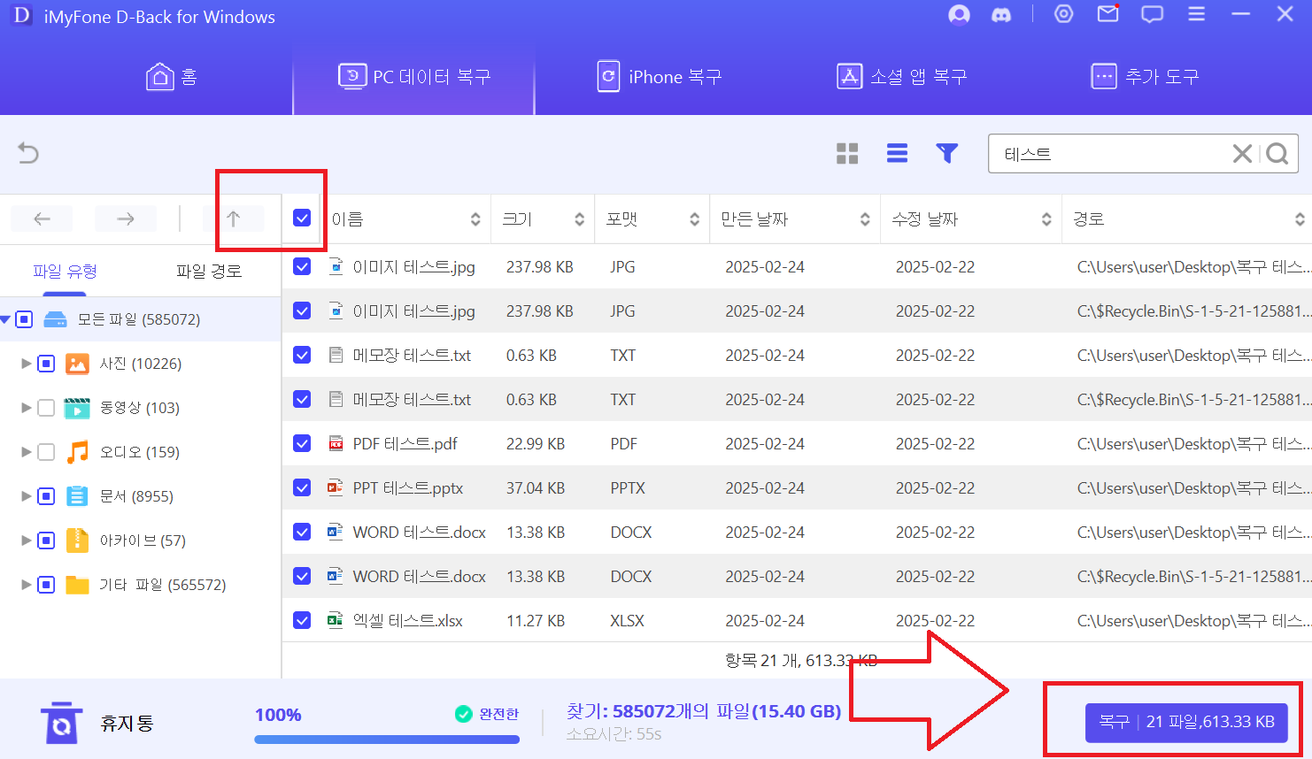This screenshot has width=1312, height=759.
Task: Toggle 사진 (10226) checkbox
Action: pos(46,364)
